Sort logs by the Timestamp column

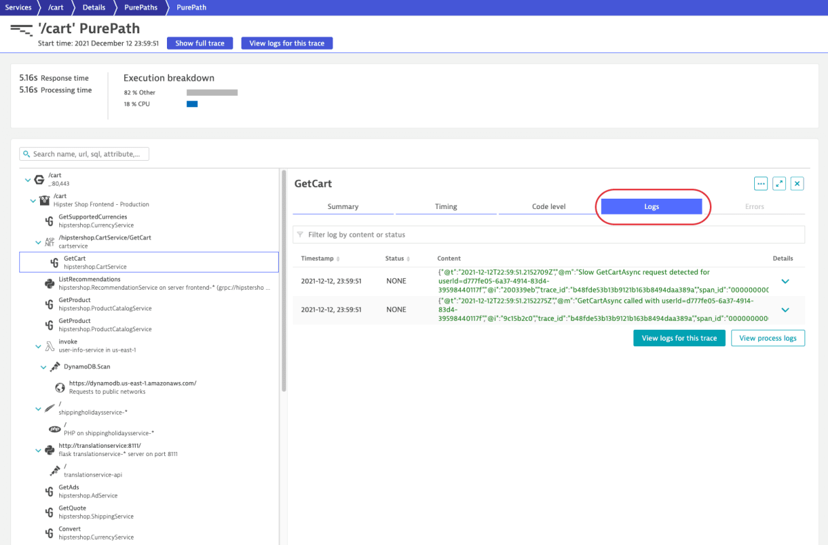(319, 258)
